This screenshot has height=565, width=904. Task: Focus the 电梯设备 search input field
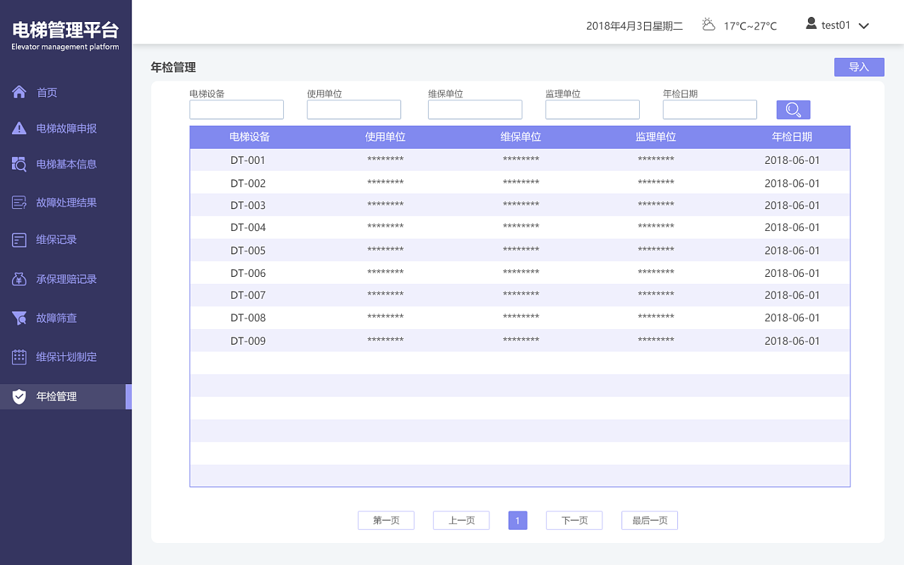(x=237, y=109)
